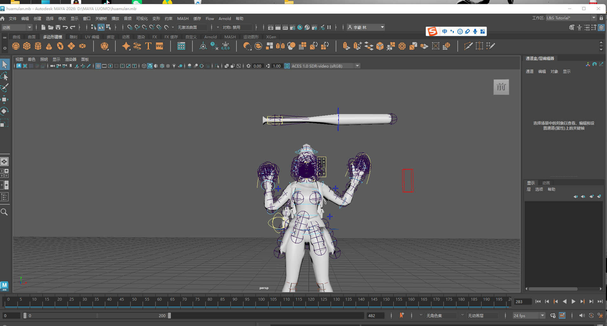Image resolution: width=607 pixels, height=326 pixels.
Task: Create a polygon cube from the shelf
Action: pos(27,46)
